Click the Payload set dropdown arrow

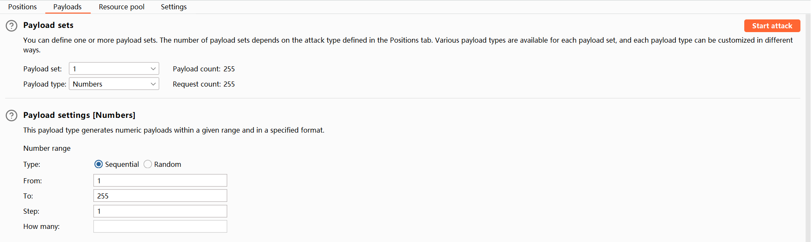153,69
